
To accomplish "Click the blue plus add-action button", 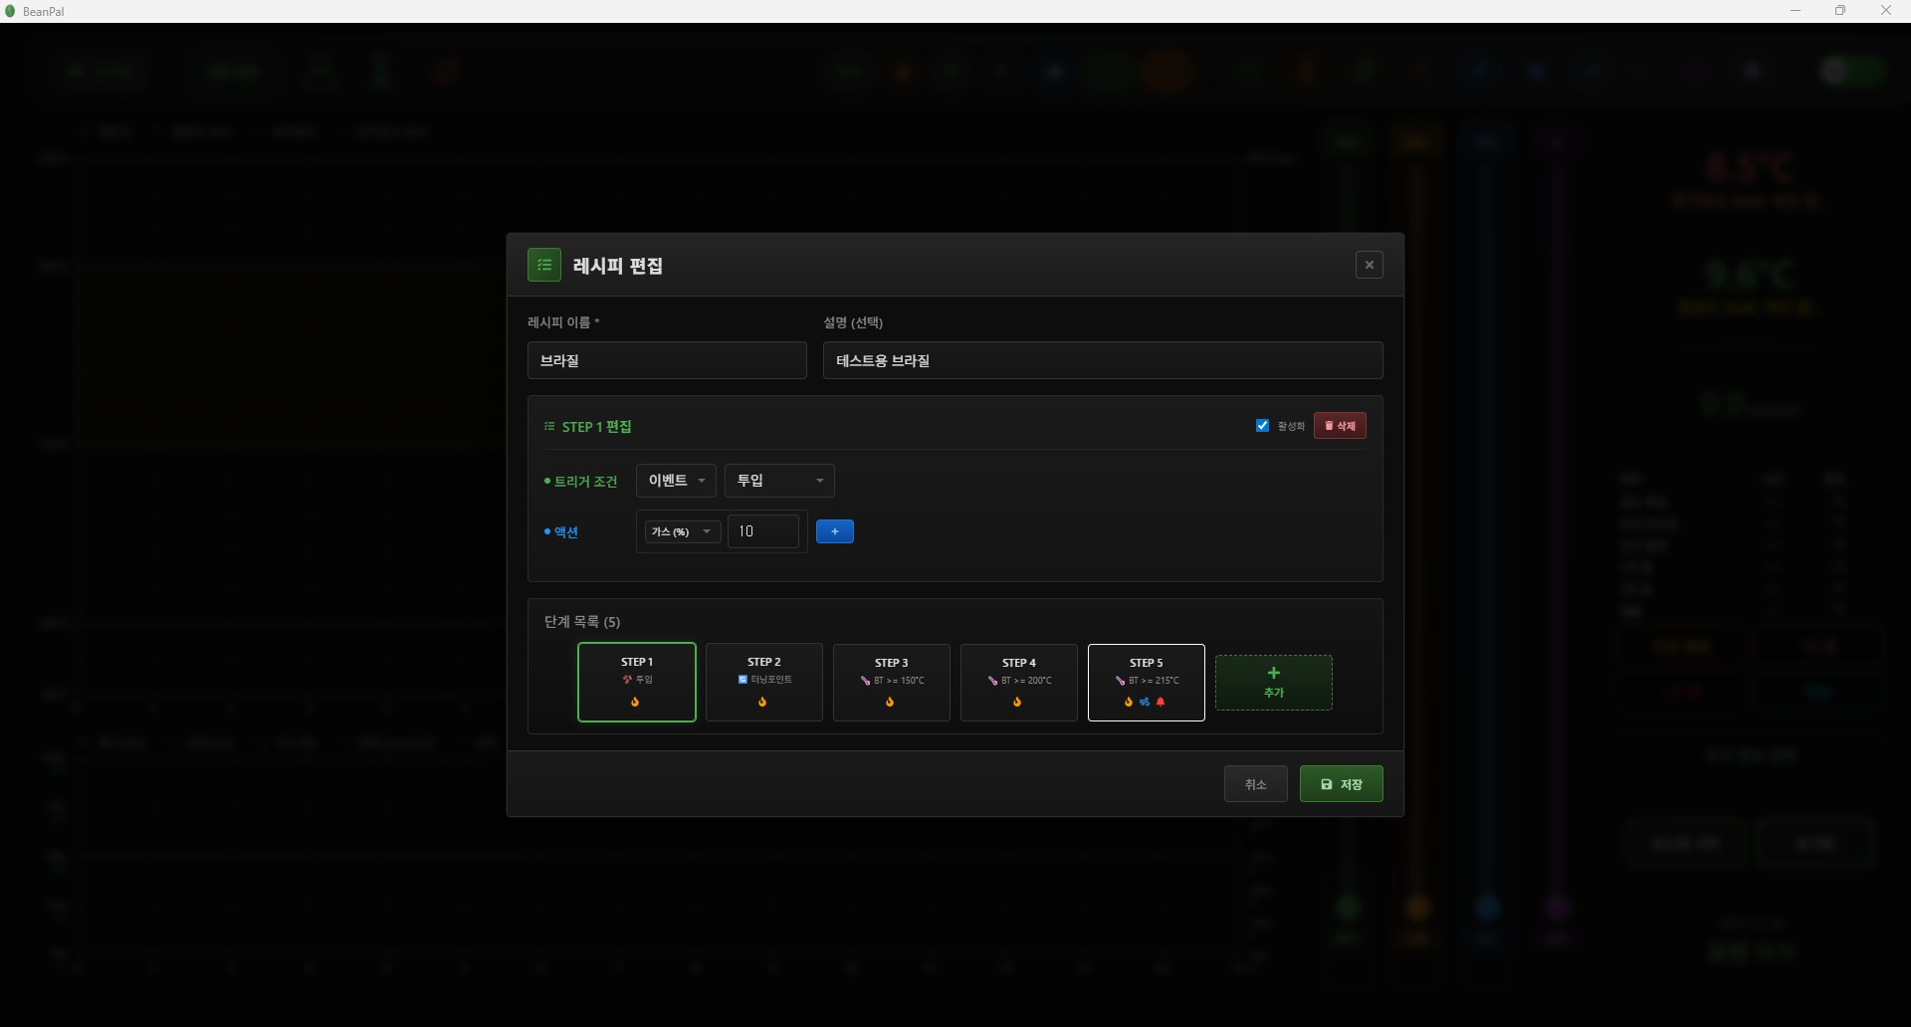I will (x=834, y=531).
